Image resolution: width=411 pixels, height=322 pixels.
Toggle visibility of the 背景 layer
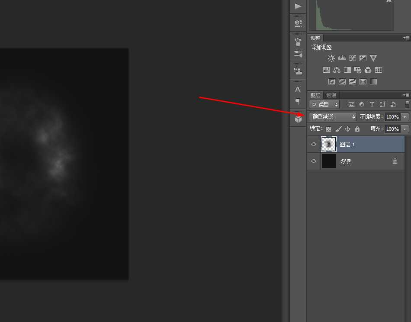tap(313, 161)
